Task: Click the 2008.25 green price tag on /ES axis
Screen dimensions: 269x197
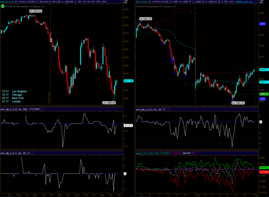Action: click(x=263, y=69)
